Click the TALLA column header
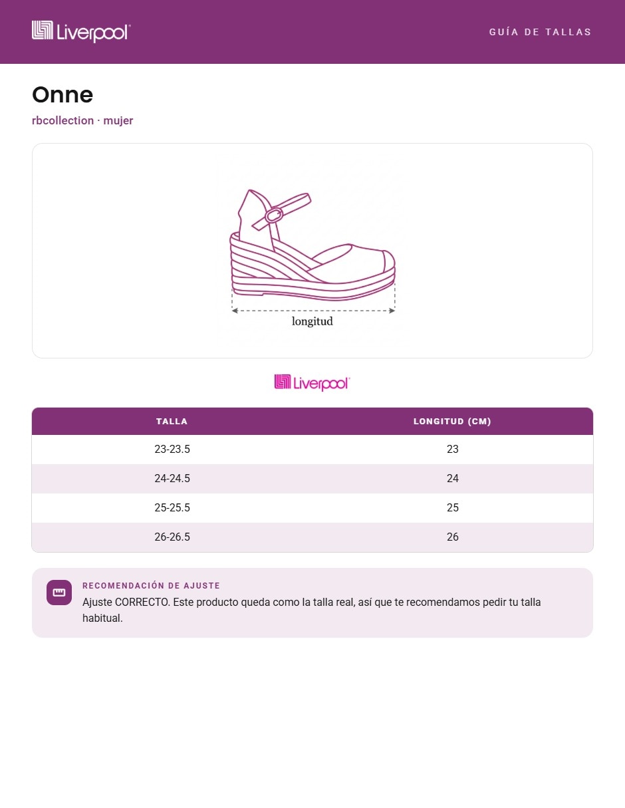The height and width of the screenshot is (808, 625). [x=172, y=421]
